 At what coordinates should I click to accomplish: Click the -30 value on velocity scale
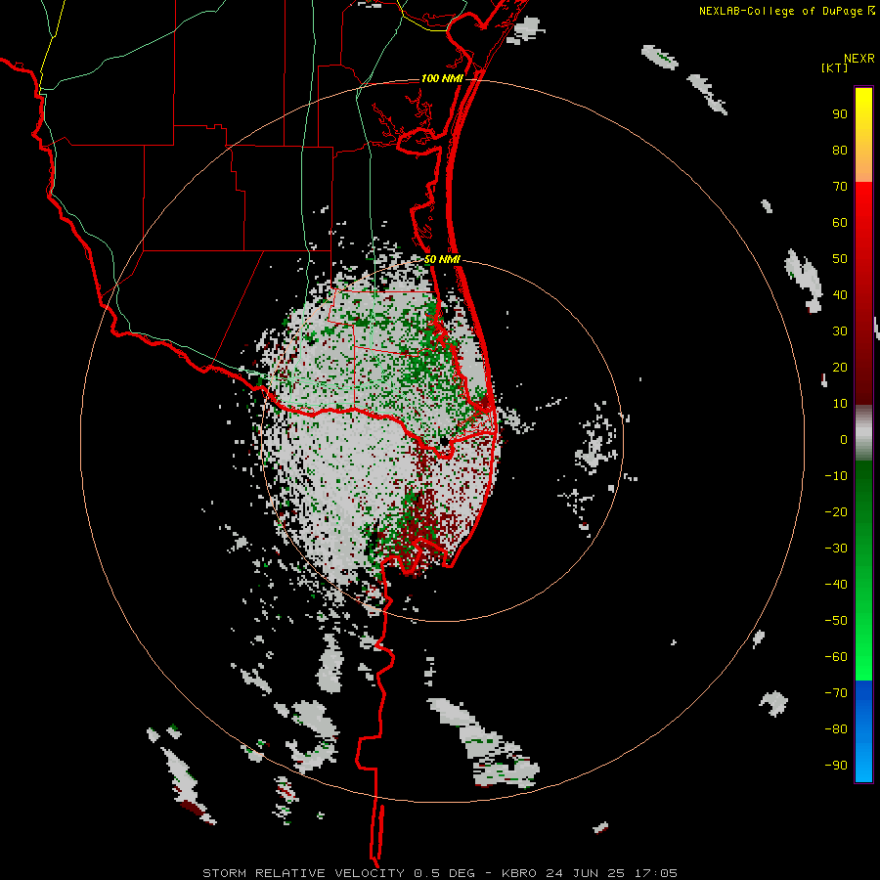point(836,549)
